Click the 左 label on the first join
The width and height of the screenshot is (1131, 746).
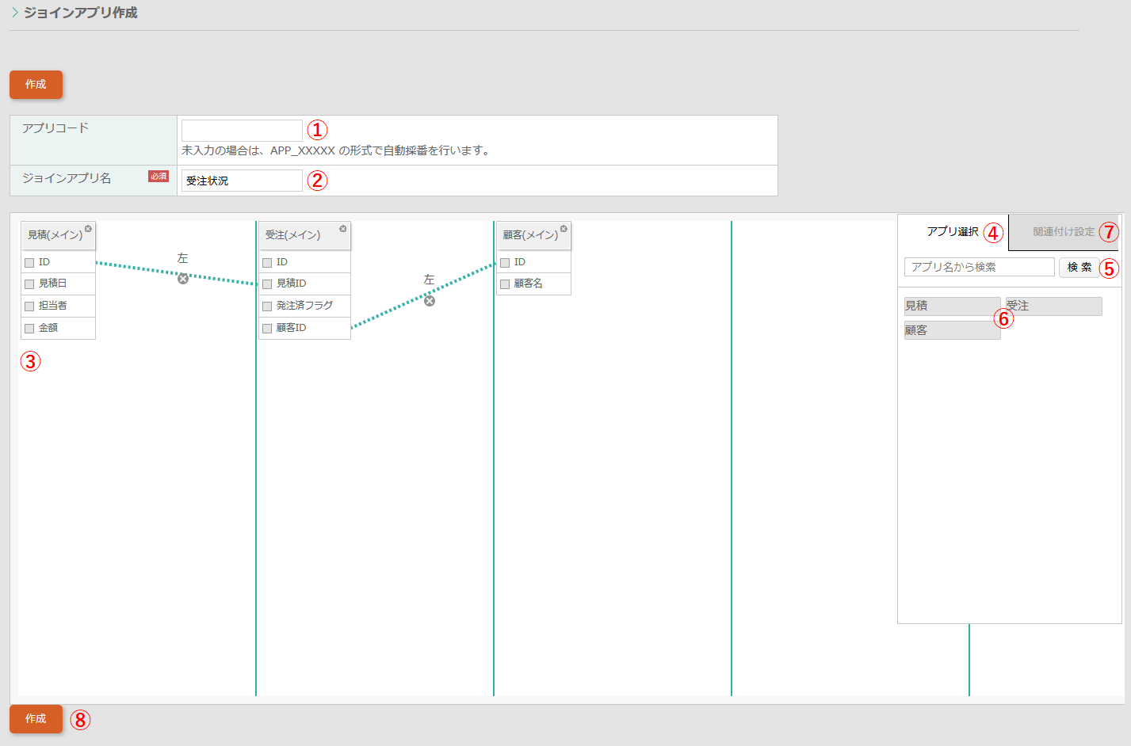(183, 258)
